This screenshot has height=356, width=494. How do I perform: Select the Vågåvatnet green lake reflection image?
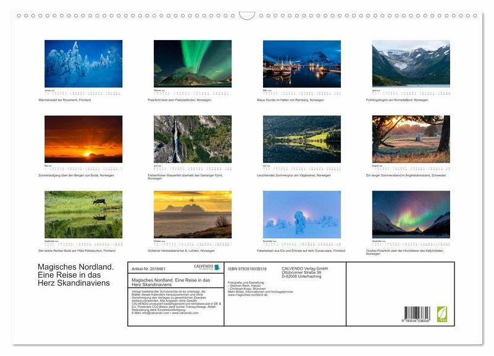(301, 139)
